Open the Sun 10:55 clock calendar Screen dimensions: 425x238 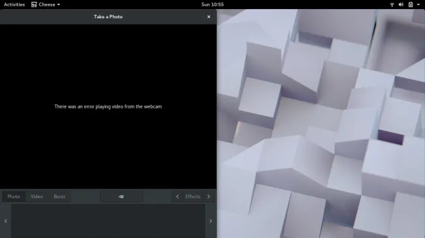pos(212,5)
